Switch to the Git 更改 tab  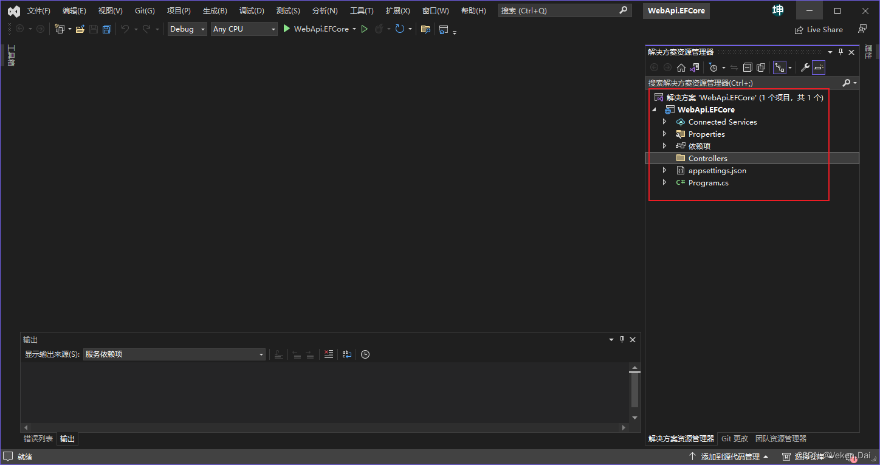tap(735, 438)
